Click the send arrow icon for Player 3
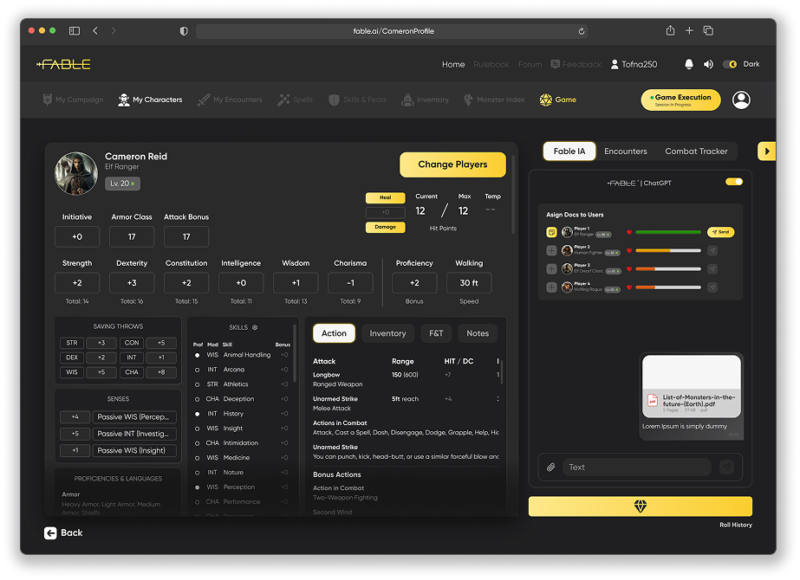800x580 pixels. 712,268
